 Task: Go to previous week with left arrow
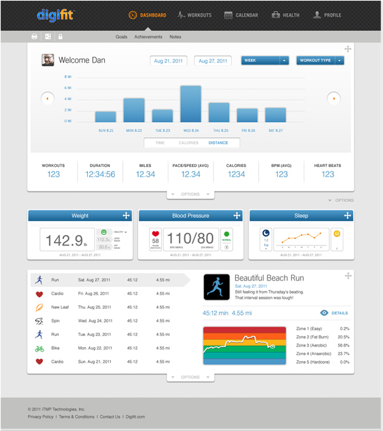click(x=48, y=98)
